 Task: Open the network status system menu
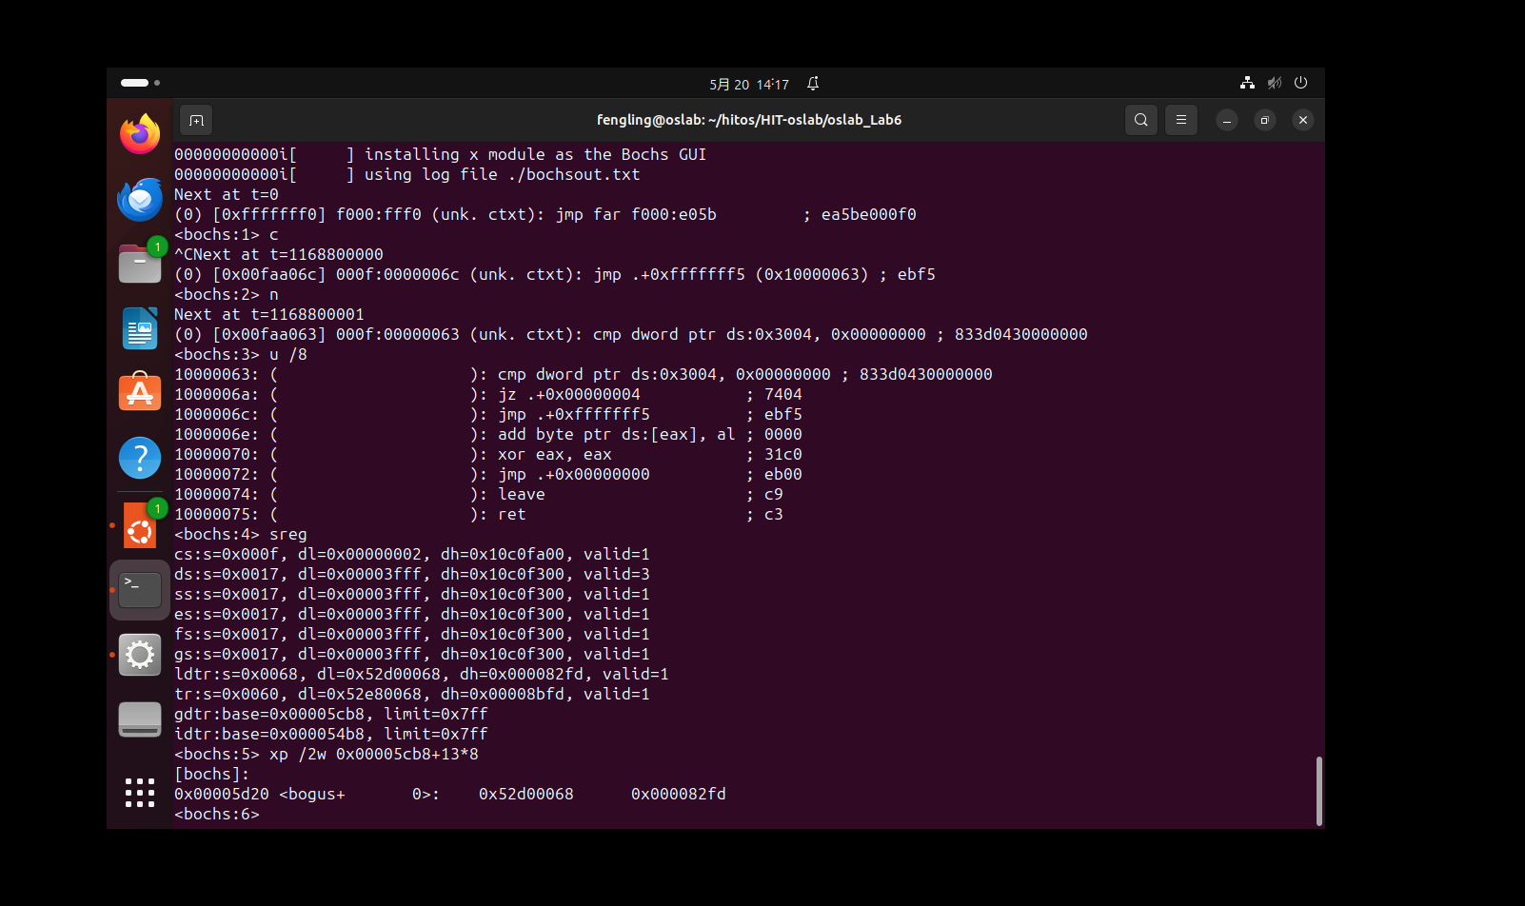(x=1247, y=83)
